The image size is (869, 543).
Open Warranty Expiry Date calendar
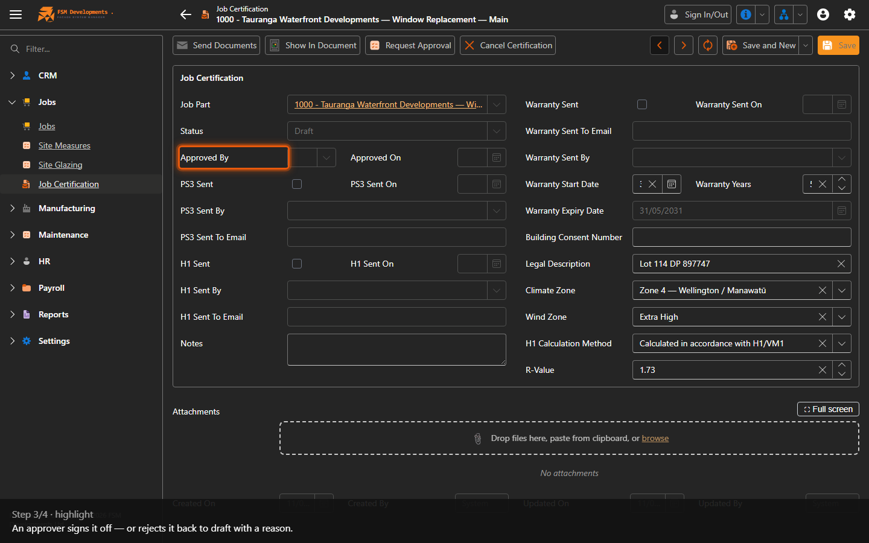[x=842, y=211]
